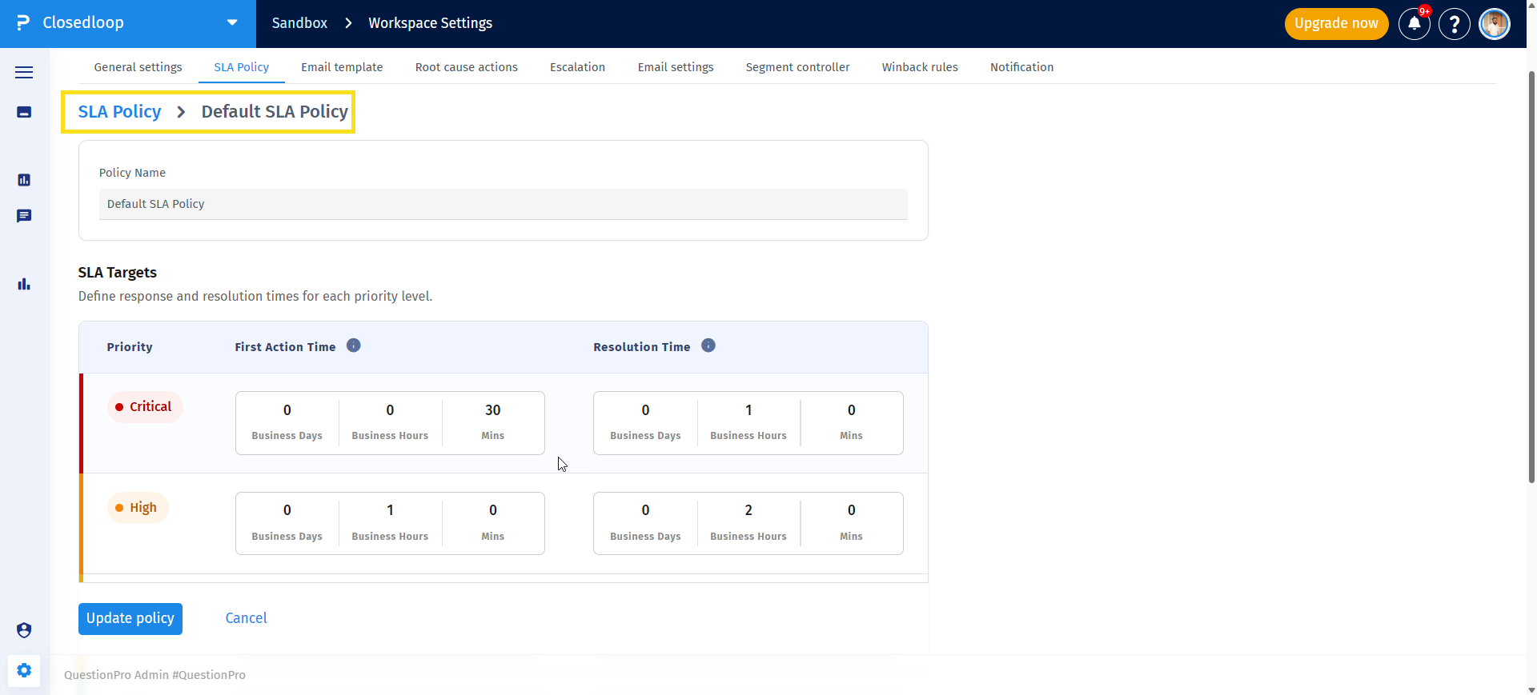Click the Upgrade now button
The height and width of the screenshot is (695, 1537).
1336,24
